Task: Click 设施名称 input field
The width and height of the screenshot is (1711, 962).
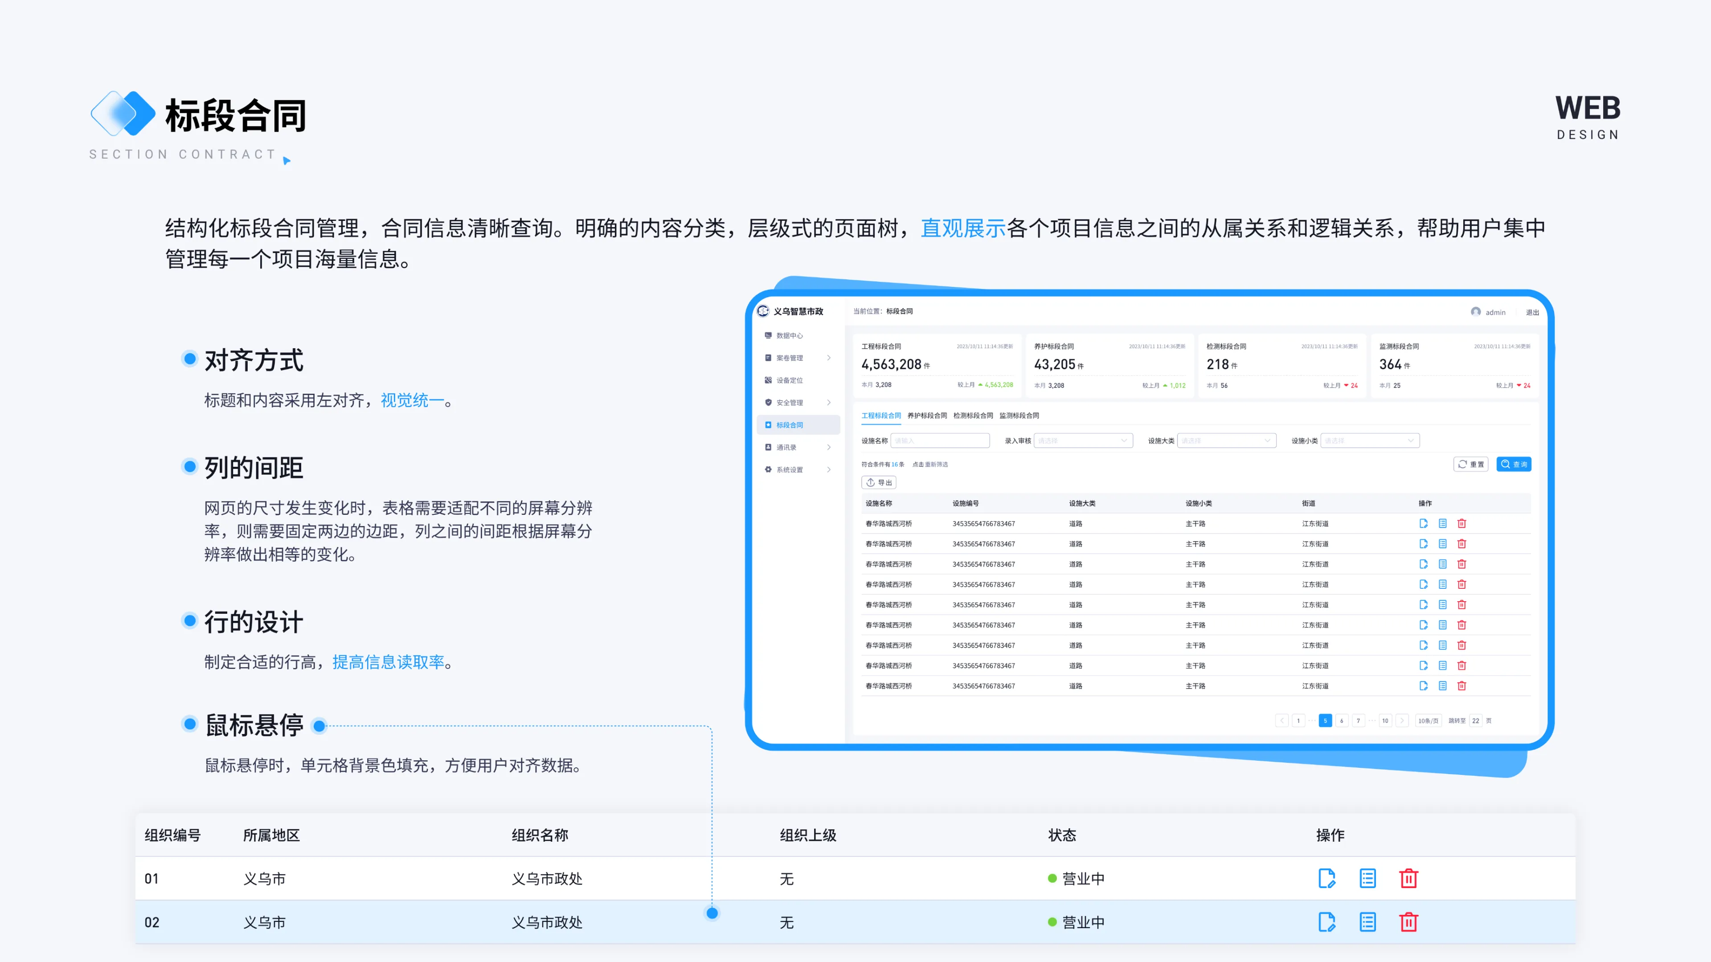Action: click(940, 441)
